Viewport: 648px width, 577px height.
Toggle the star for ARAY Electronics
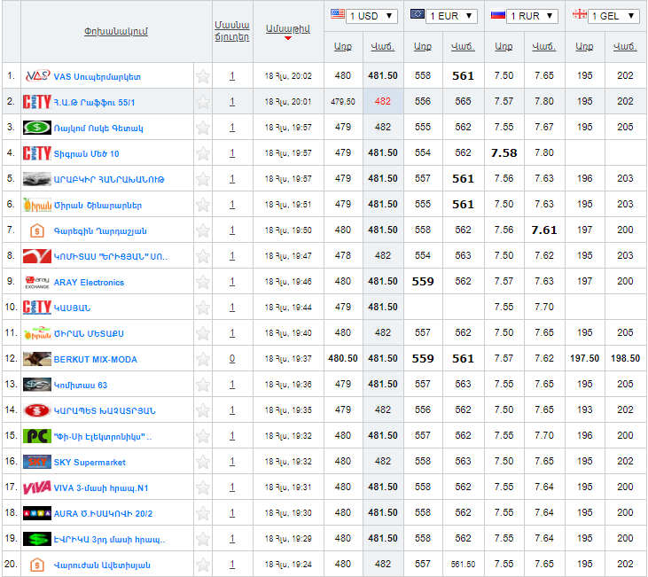pos(203,282)
